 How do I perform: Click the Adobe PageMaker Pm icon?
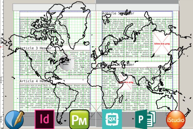(x=79, y=119)
